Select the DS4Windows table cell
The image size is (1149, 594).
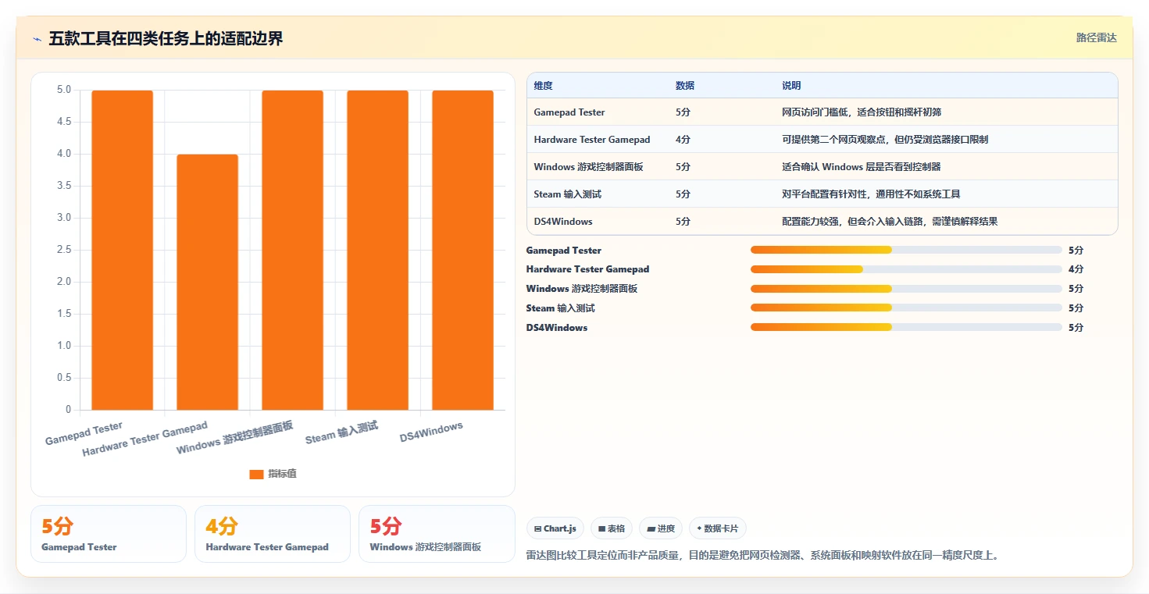(563, 222)
